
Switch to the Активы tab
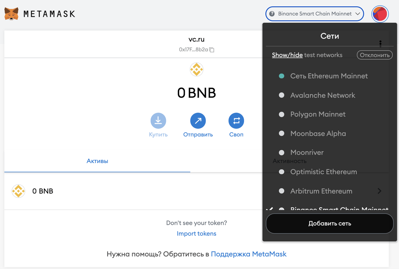point(97,161)
